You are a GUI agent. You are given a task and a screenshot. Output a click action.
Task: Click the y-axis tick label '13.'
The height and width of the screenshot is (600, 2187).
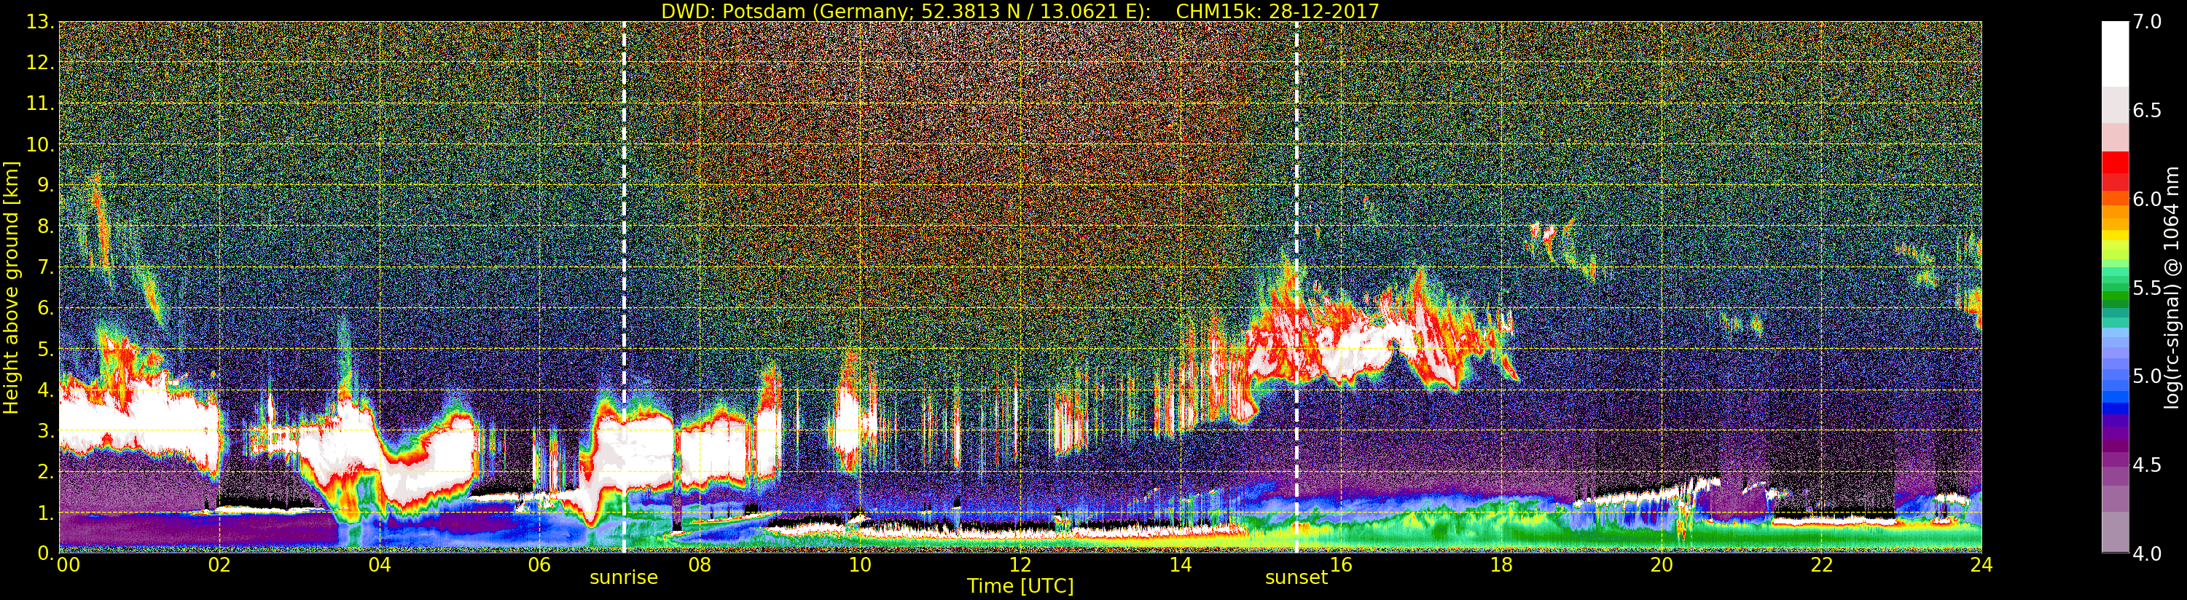(x=40, y=22)
